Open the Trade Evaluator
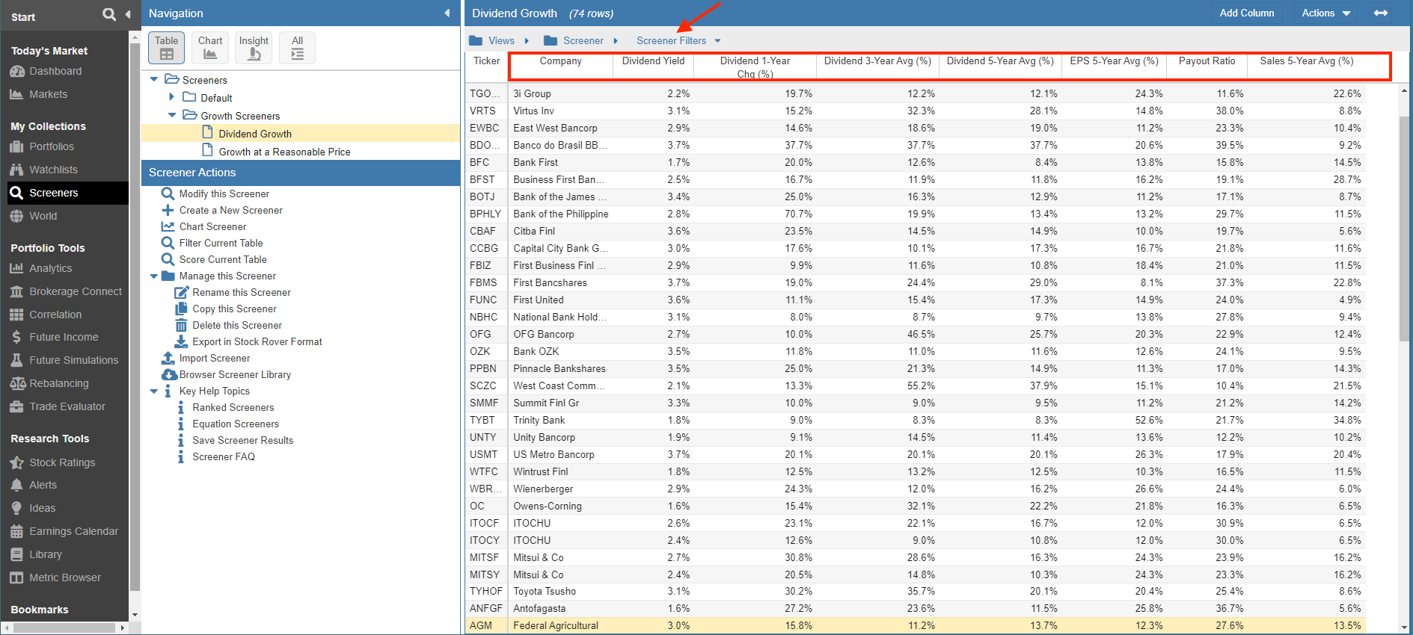1413x635 pixels. (x=67, y=406)
